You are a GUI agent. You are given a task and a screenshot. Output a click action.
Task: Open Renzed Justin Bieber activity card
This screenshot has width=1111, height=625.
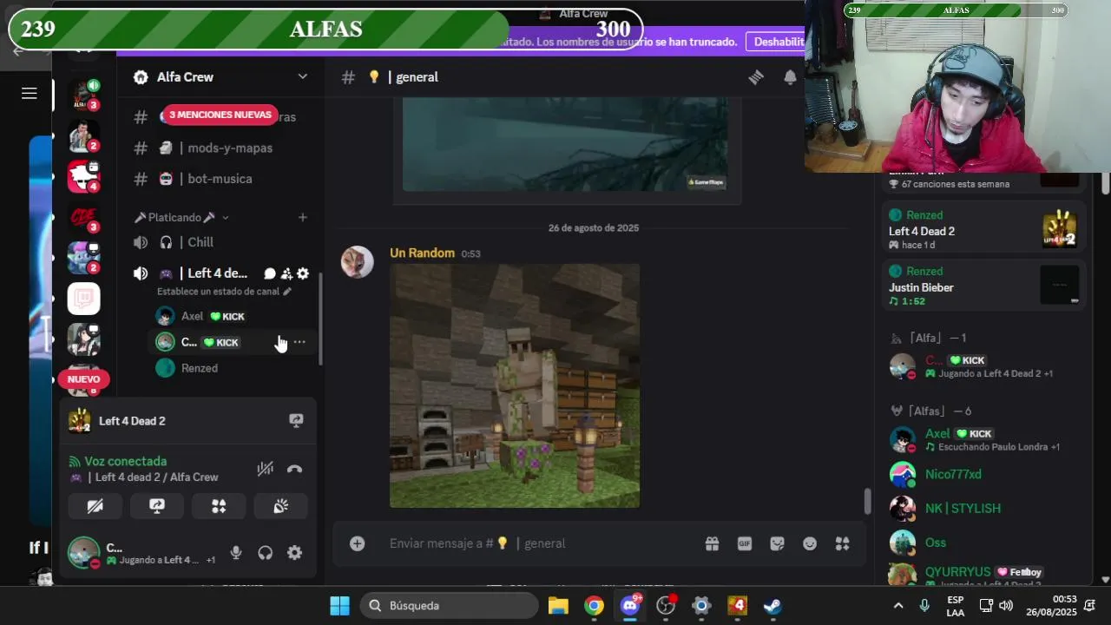(983, 286)
